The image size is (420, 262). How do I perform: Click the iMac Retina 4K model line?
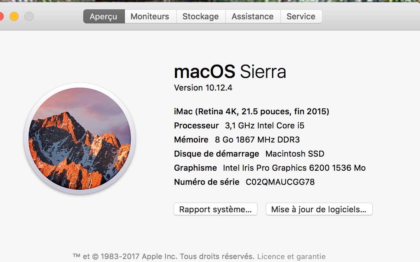(252, 111)
